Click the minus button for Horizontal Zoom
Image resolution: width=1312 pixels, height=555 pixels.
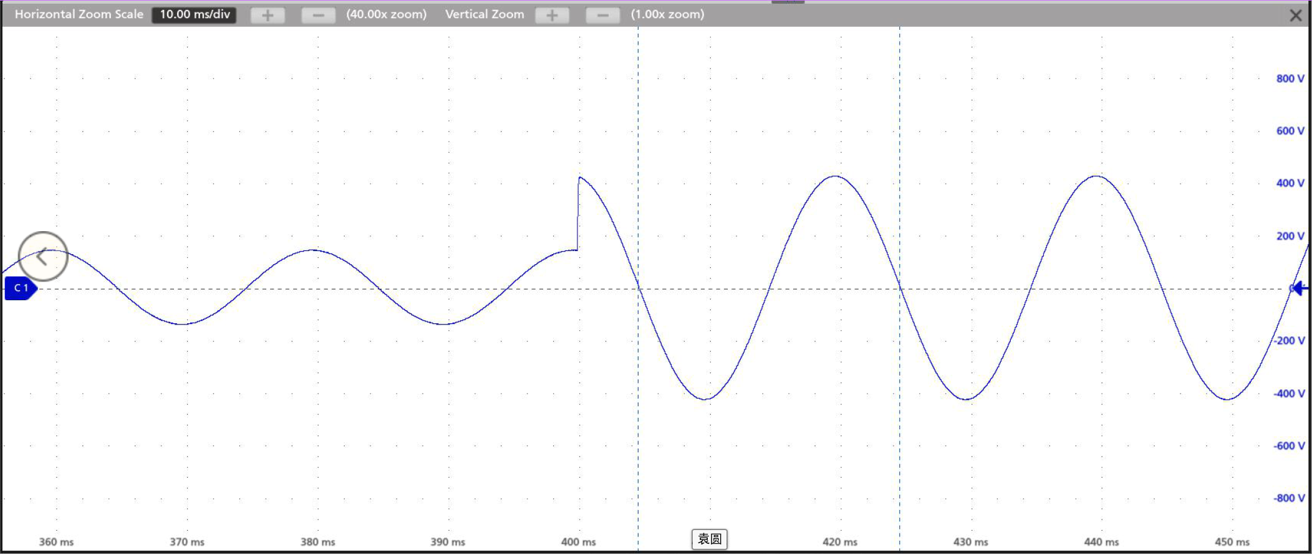point(318,15)
